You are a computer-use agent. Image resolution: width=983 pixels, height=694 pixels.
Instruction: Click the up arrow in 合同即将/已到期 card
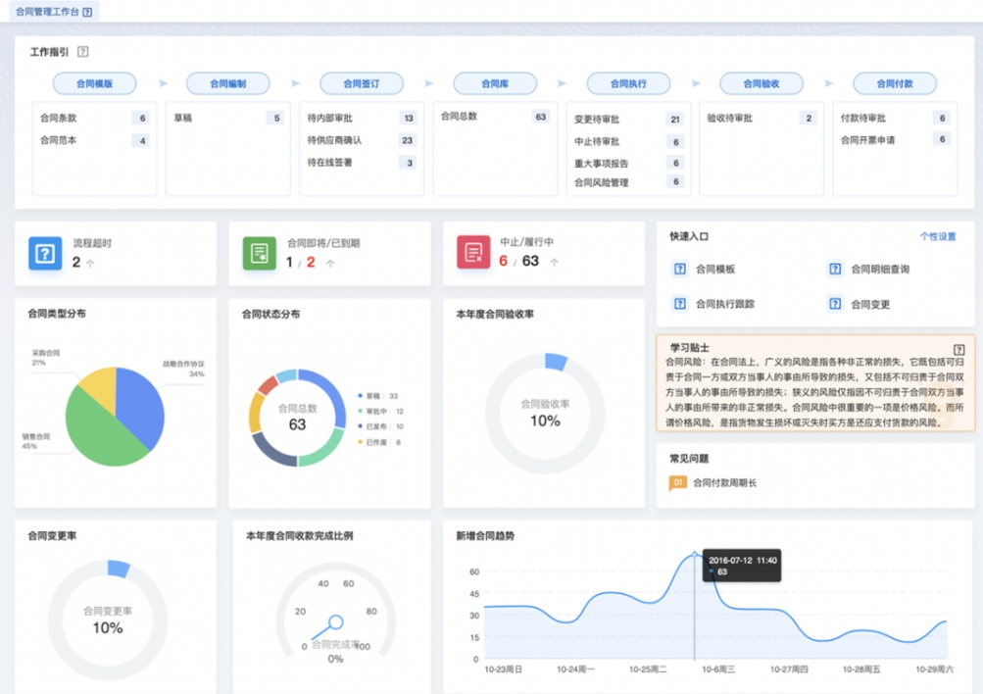[x=330, y=264]
